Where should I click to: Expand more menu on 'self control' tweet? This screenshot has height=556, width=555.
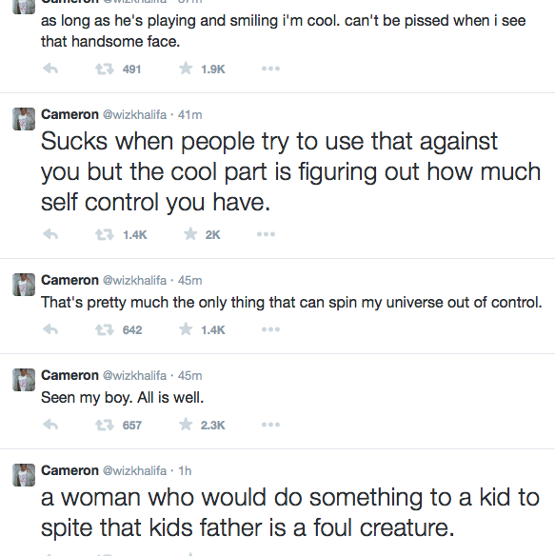tap(266, 234)
